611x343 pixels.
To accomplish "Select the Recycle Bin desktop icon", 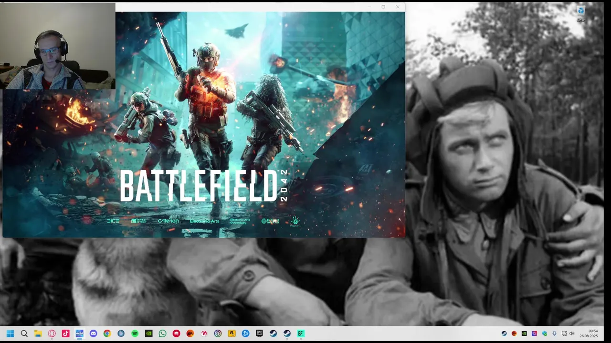I will click(580, 14).
